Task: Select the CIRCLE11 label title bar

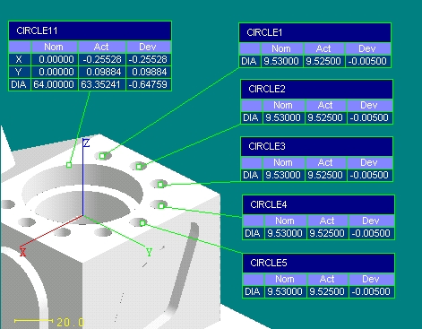Action: (90, 30)
